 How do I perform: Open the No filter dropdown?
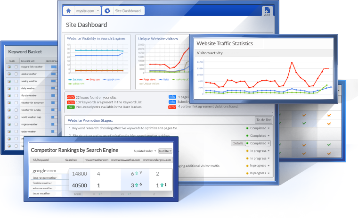165,151
